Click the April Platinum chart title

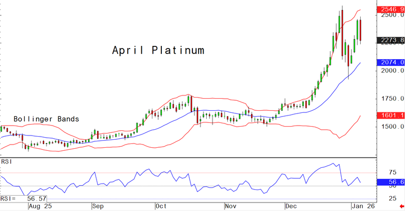(x=158, y=51)
